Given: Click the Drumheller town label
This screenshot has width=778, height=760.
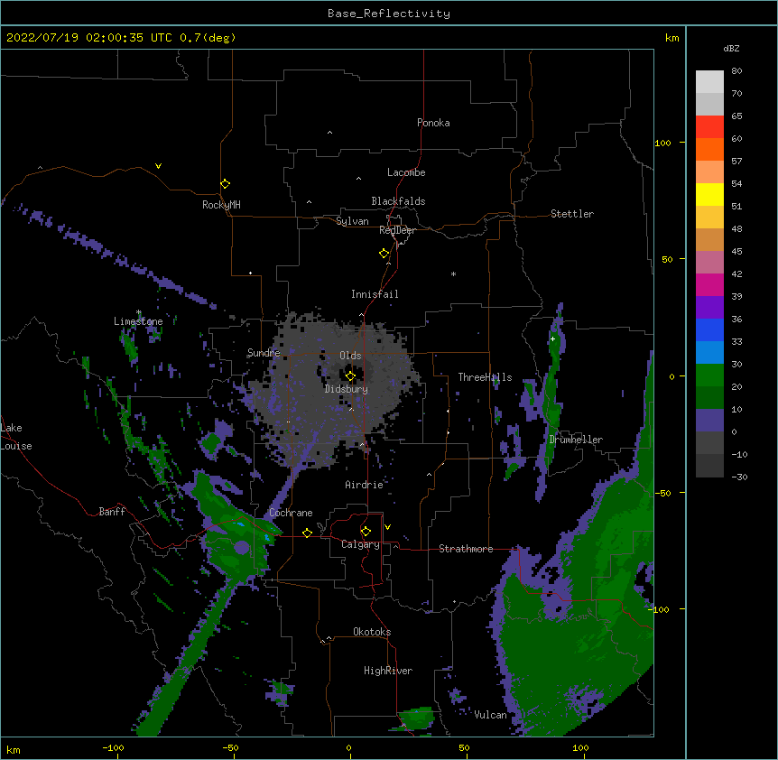Looking at the screenshot, I should [576, 440].
